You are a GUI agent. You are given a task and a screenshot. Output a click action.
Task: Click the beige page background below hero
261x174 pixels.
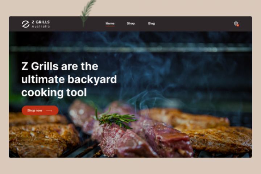130,166
